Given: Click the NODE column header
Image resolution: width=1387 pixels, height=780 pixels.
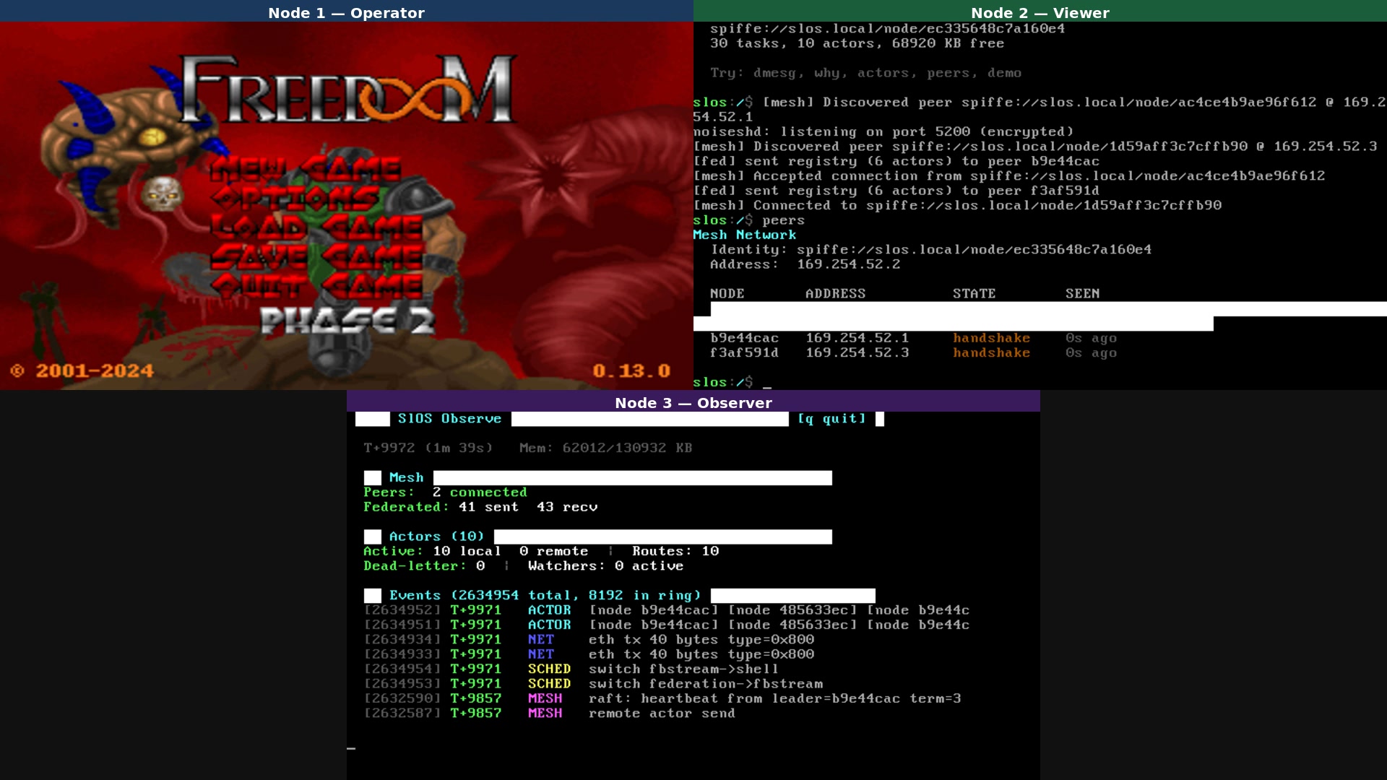Looking at the screenshot, I should (x=727, y=294).
